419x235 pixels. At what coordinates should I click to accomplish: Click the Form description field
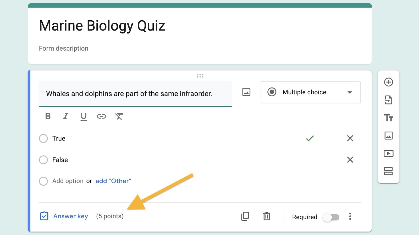[x=64, y=48]
